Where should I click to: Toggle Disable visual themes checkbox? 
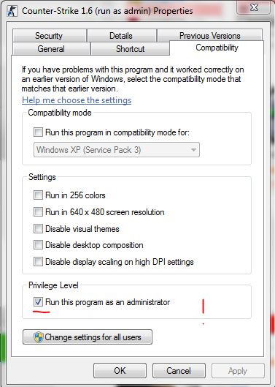[38, 228]
